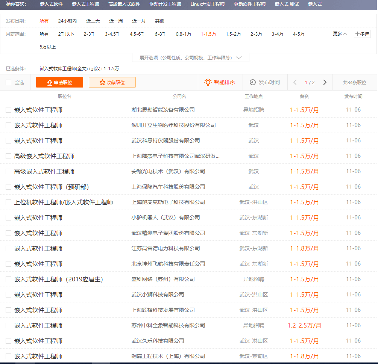Click the 工作地点 column header
This screenshot has height=364, width=378.
(x=254, y=96)
